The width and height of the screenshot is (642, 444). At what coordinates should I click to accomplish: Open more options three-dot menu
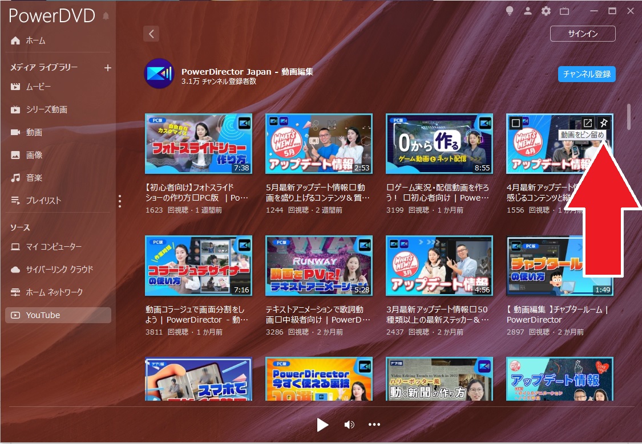(x=374, y=425)
